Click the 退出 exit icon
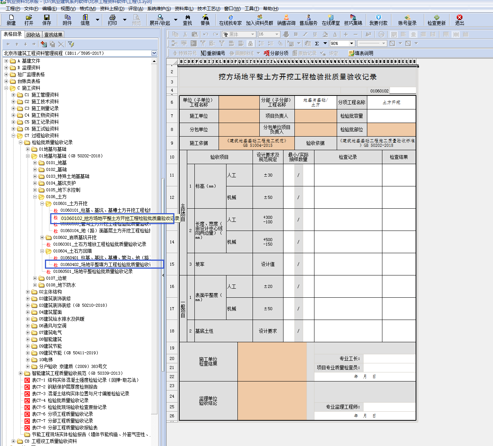Image resolution: width=493 pixels, height=446 pixels. point(459,20)
